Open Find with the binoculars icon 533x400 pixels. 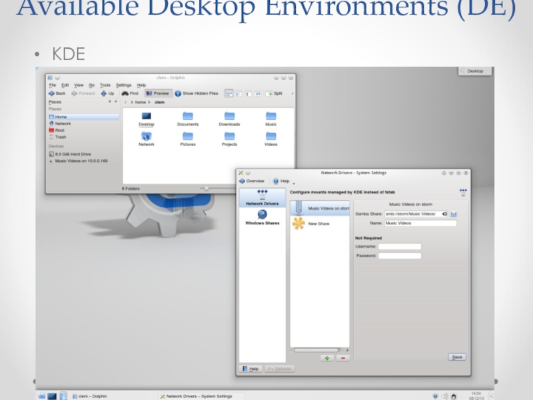click(x=125, y=93)
